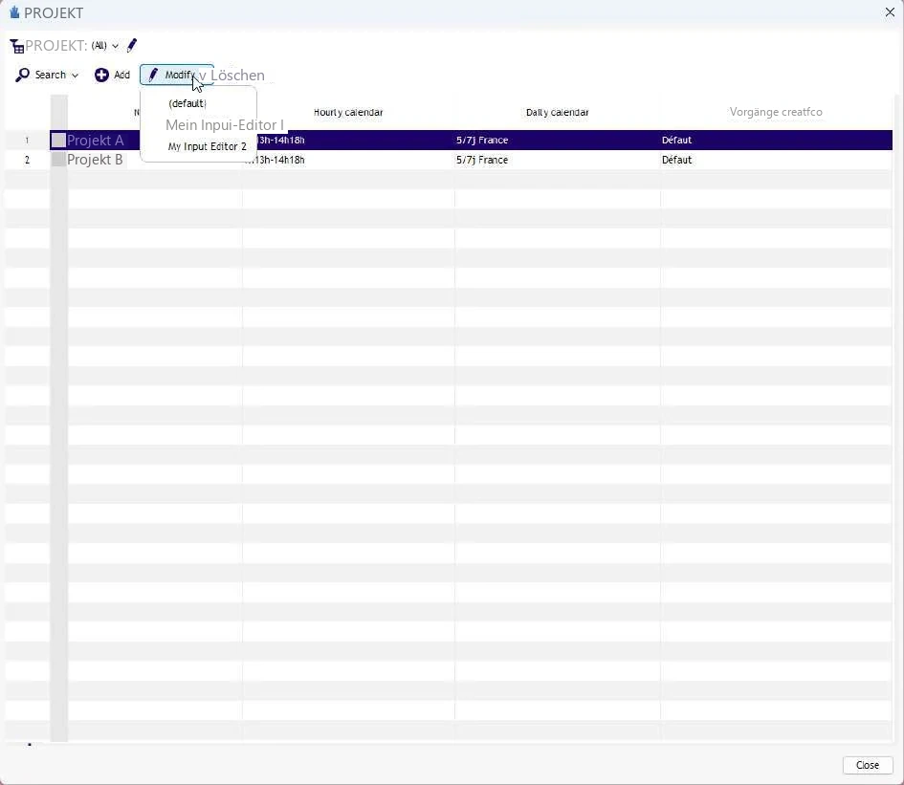The height and width of the screenshot is (785, 904).
Task: Click row number 2 header
Action: 27,160
